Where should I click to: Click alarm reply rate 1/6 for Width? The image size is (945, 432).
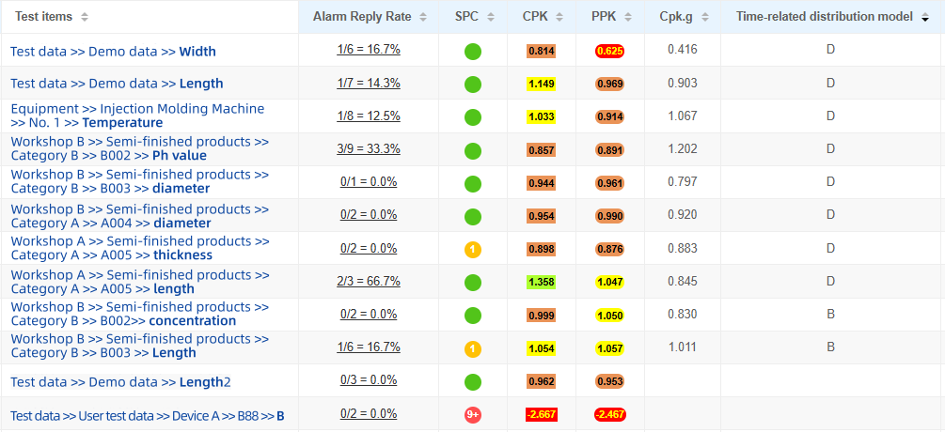click(x=369, y=50)
